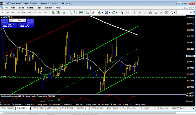Switch to M5 timeframe
Viewport: 196px width, 115px height.
click(x=8, y=13)
